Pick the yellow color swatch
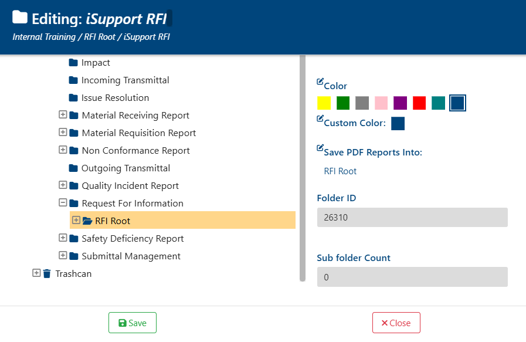 [324, 103]
